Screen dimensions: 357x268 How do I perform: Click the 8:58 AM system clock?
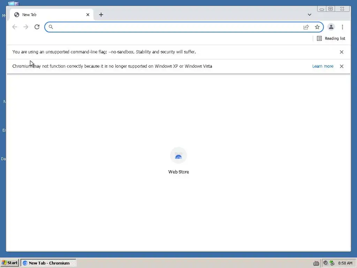345,263
